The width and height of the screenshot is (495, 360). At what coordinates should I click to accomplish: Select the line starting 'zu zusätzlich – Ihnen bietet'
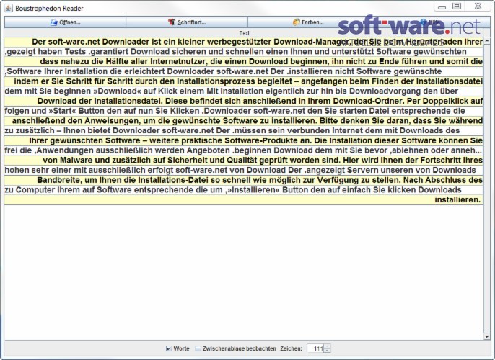pyautogui.click(x=244, y=131)
